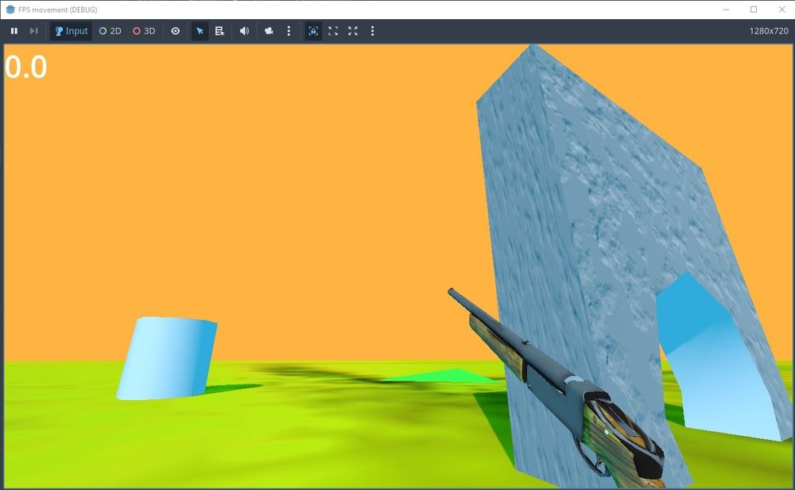Minimize the game window
The height and width of the screenshot is (490, 795).
pos(725,9)
